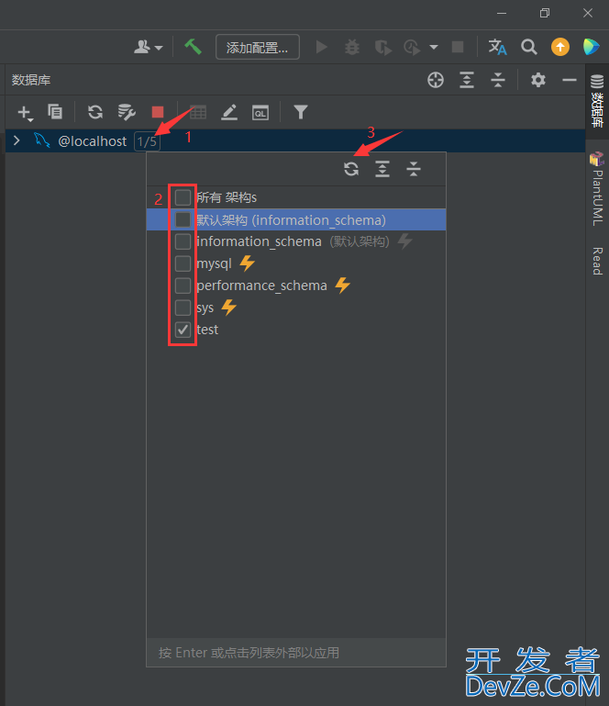This screenshot has height=706, width=609.
Task: Open the 数据库 side tool tab
Action: [x=597, y=101]
